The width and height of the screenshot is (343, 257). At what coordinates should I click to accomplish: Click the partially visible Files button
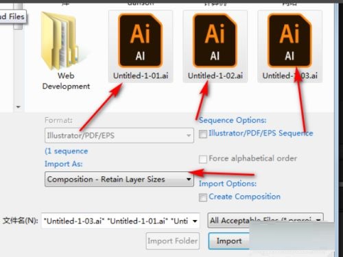[x=13, y=16]
